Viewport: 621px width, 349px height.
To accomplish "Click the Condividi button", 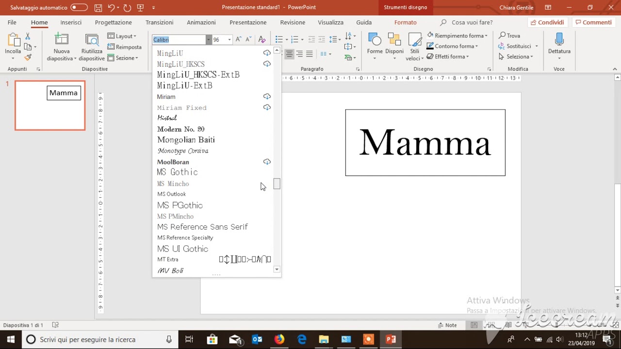I will pos(547,22).
